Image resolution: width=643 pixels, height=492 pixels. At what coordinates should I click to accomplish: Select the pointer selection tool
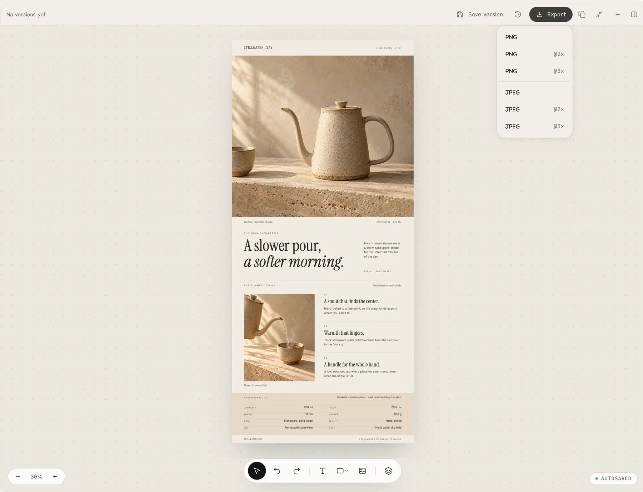pos(257,471)
